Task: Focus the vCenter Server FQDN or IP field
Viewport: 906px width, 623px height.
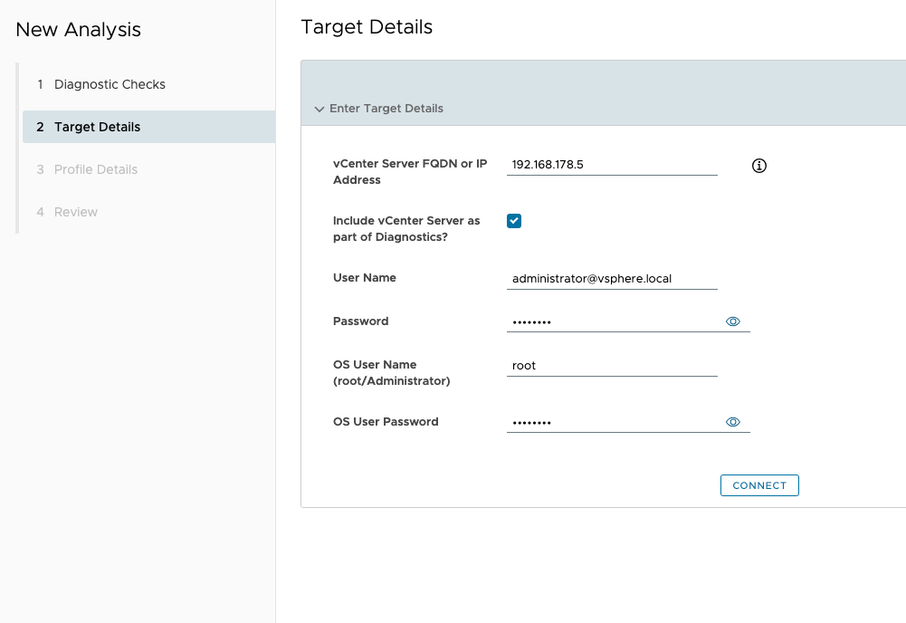Action: point(612,165)
